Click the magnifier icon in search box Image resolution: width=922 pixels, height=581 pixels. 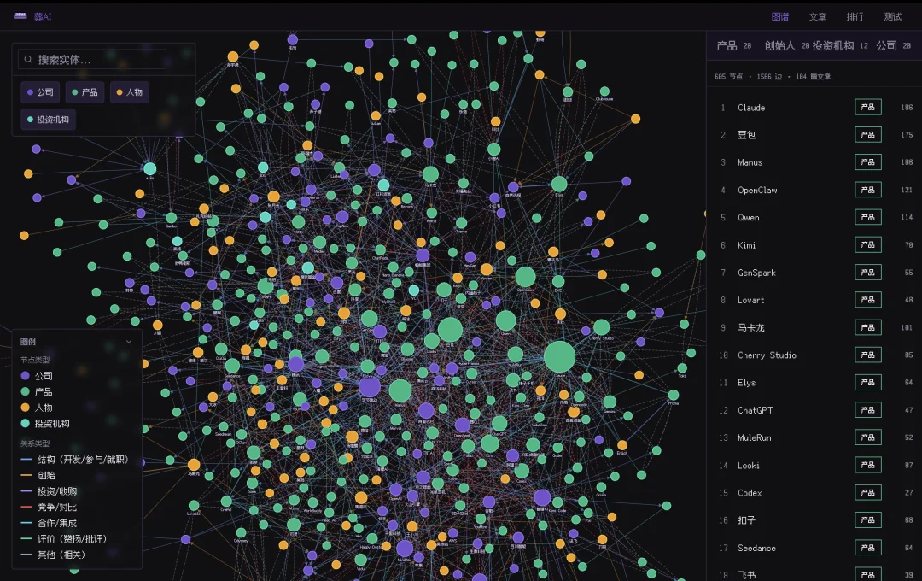click(x=27, y=60)
